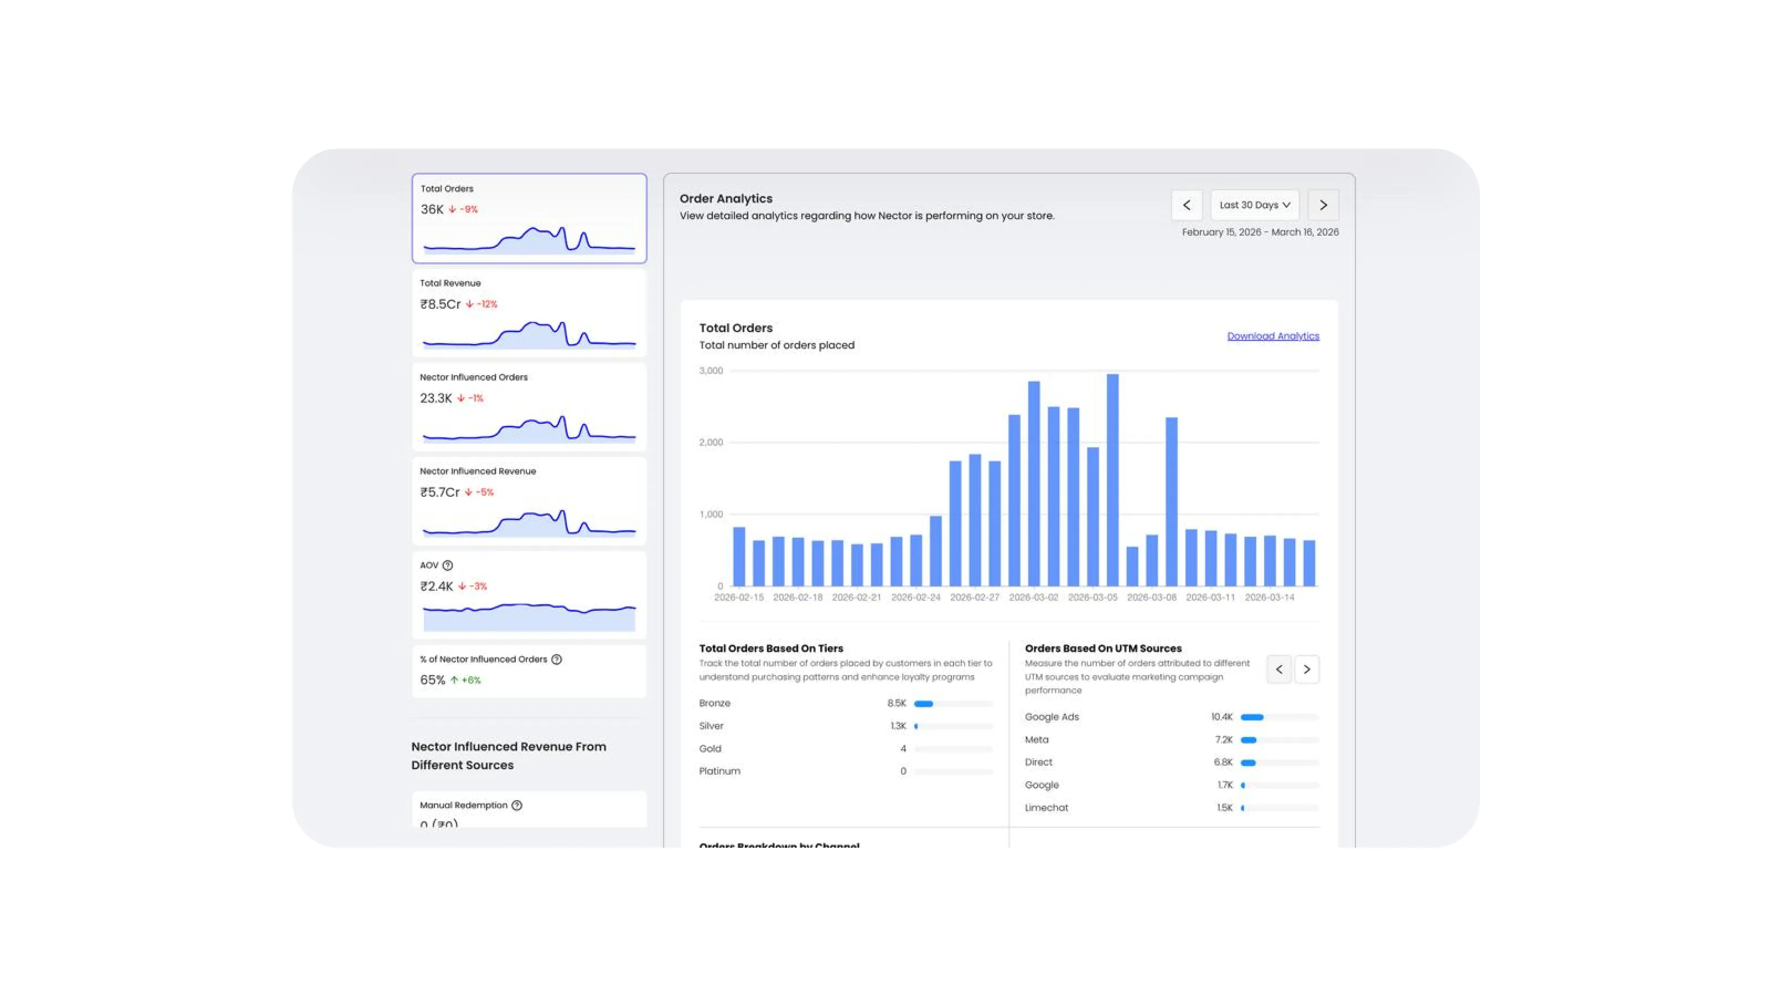1771x996 pixels.
Task: Switch to the Nector Influenced Orders card
Action: coord(529,407)
